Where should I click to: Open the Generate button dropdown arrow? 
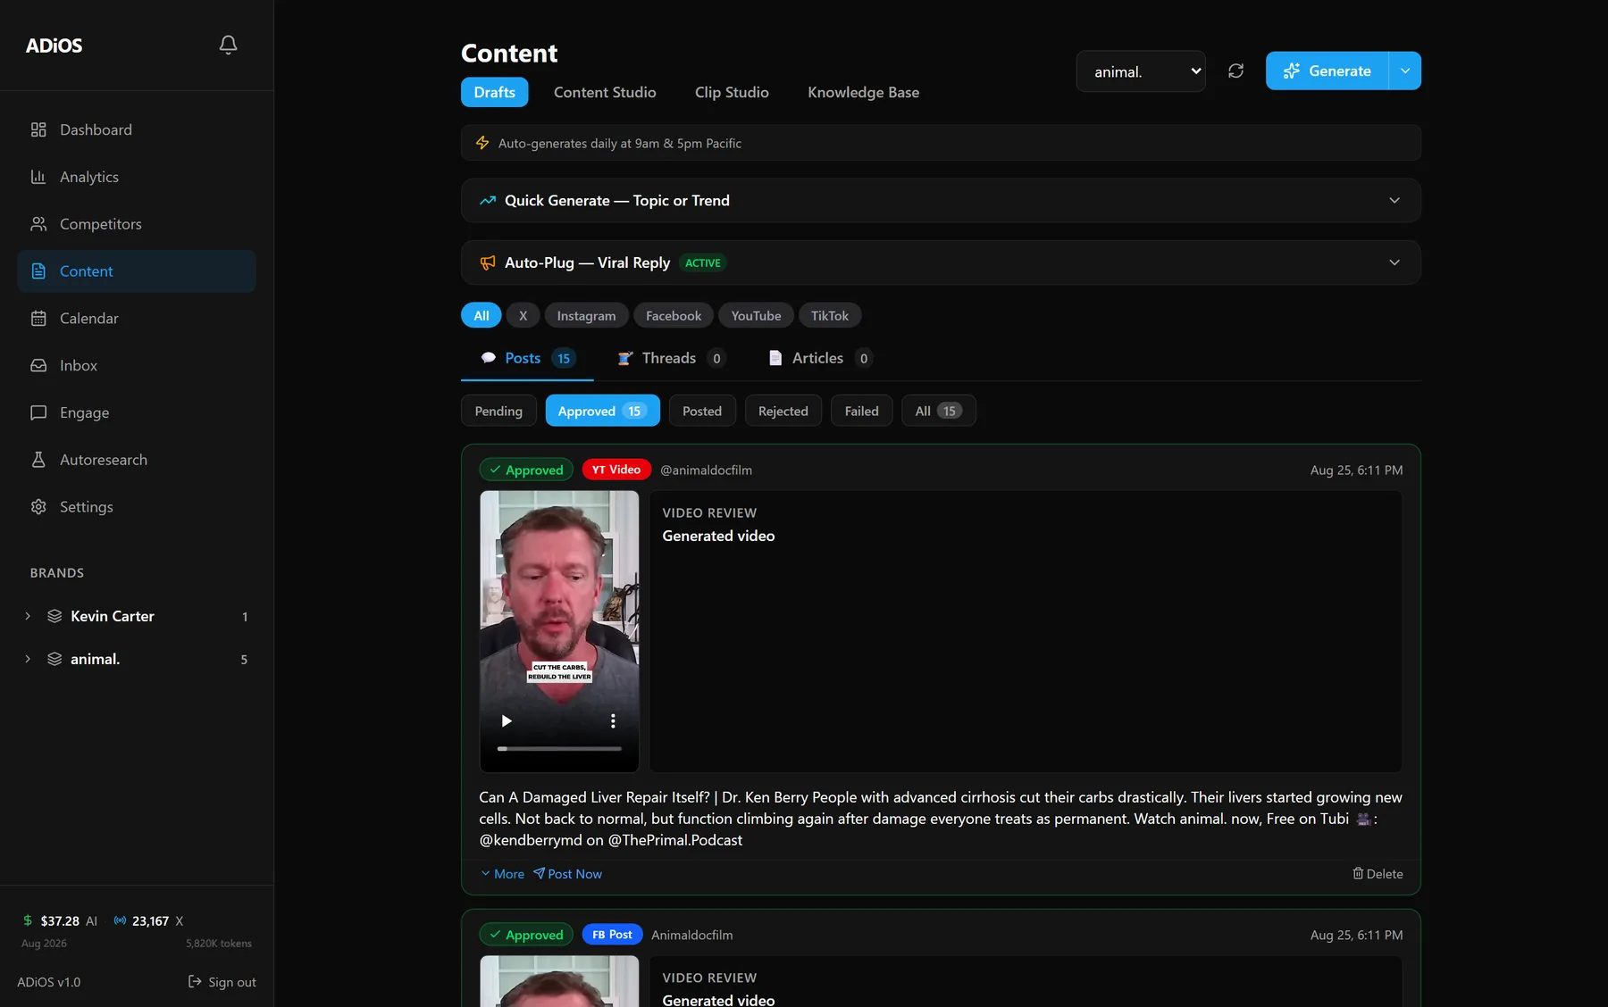pyautogui.click(x=1405, y=71)
